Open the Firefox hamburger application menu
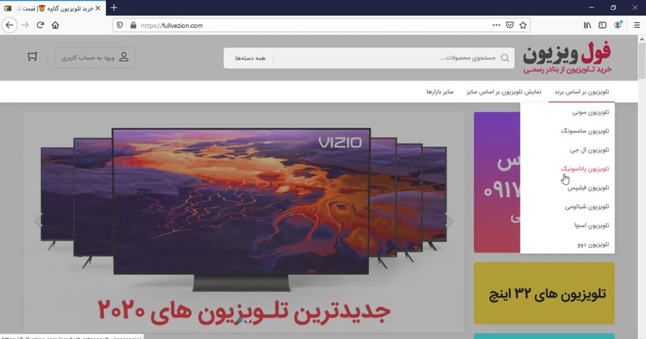The height and width of the screenshot is (339, 646). coord(637,25)
